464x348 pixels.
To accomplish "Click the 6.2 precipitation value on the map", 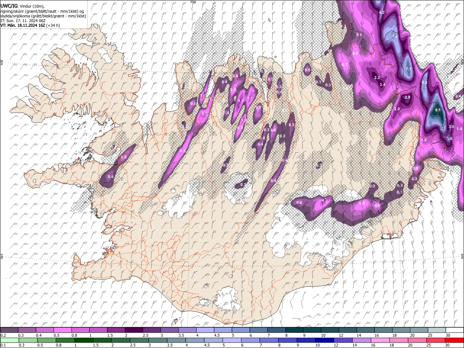I will coord(425,83).
